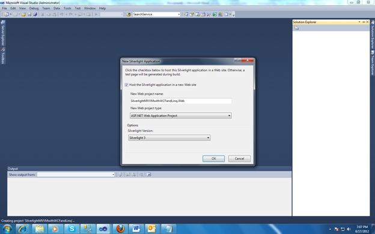Open Microsoft Word from the taskbar

click(136, 229)
